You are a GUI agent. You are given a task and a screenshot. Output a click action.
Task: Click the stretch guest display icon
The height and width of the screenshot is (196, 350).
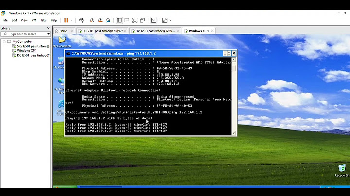pos(165,20)
